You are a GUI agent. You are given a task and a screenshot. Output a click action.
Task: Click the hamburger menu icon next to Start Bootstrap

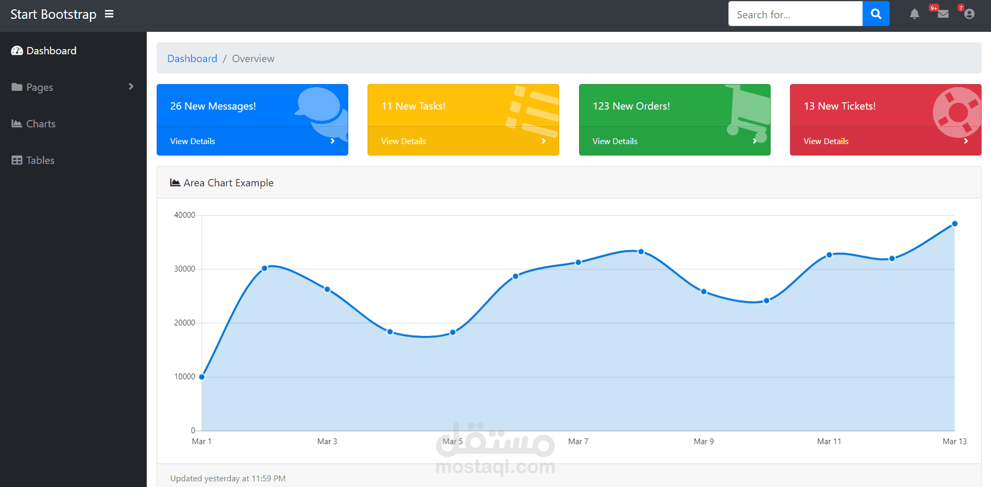pyautogui.click(x=109, y=14)
